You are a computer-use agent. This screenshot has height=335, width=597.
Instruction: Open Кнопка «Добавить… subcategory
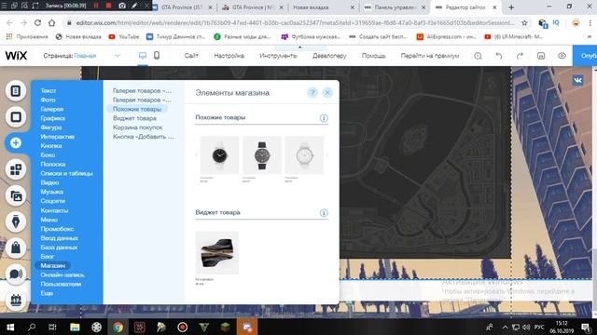point(143,137)
